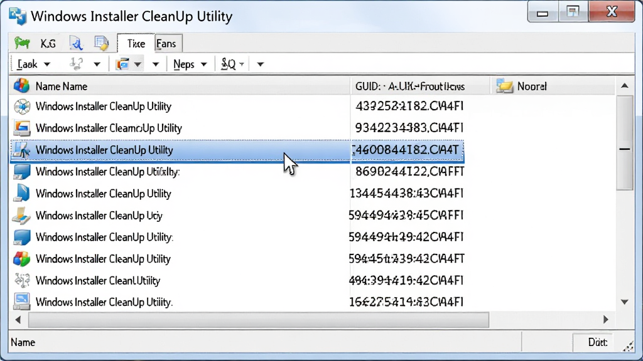Click the green dog-shaped toolbar icon
Screen dimensions: 643x361
click(x=22, y=43)
